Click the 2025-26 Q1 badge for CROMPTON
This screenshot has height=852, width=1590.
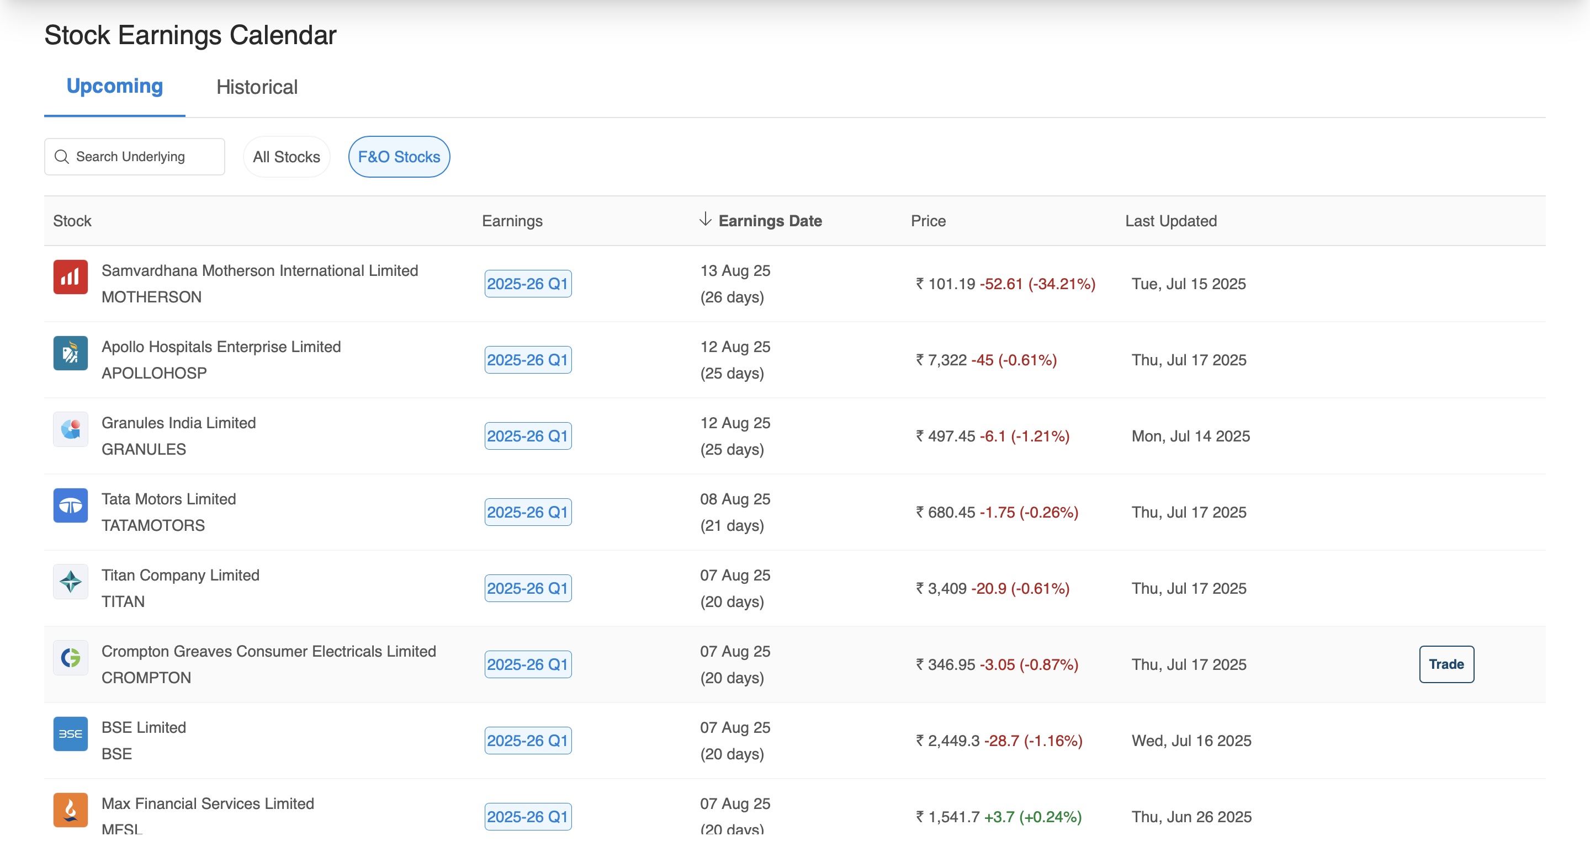pyautogui.click(x=528, y=665)
